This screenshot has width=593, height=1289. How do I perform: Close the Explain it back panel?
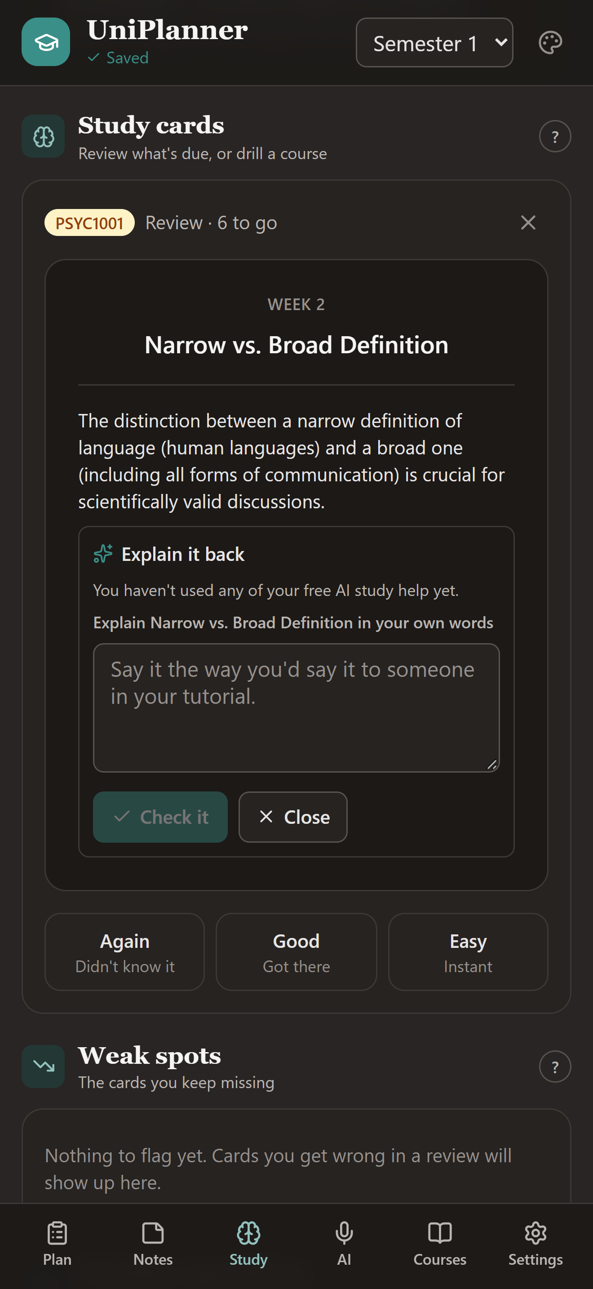point(293,817)
